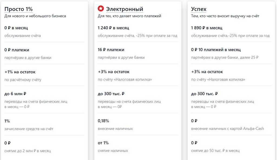This screenshot has height=160, width=277.
Task: Click the red star icon beside Электронный
Action: tap(101, 8)
